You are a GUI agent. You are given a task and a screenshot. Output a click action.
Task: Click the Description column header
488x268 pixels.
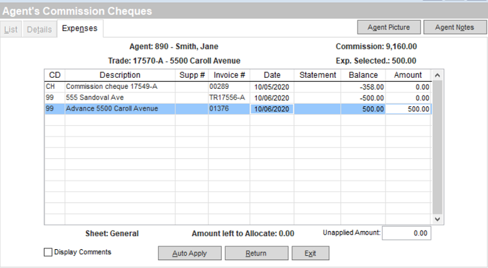(x=119, y=75)
